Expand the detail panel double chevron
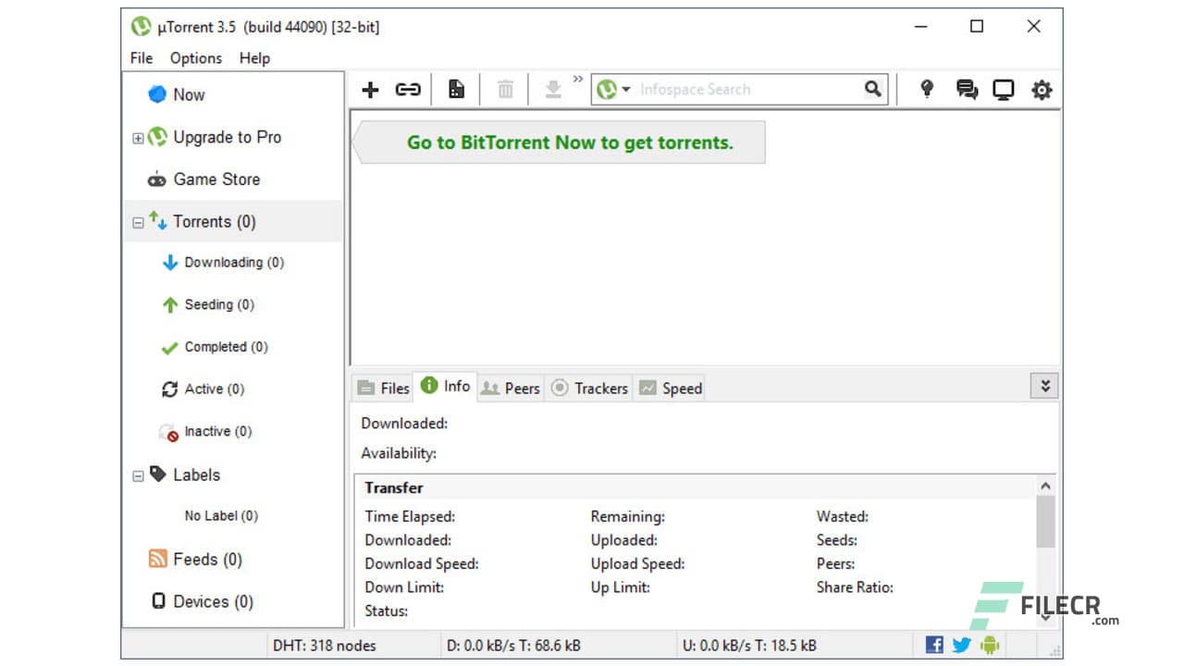Screen dimensions: 1184x666 point(1044,385)
